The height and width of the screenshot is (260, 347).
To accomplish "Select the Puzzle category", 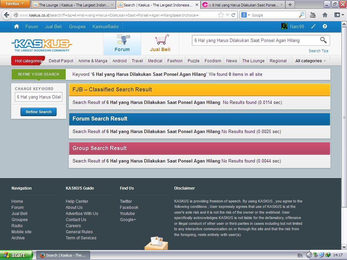I will pos(193,61).
